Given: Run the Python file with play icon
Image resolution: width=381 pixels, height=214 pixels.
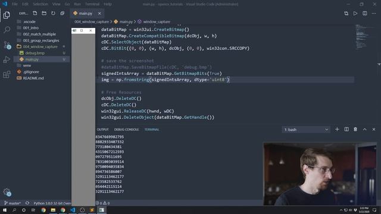Looking at the screenshot, I should tap(355, 13).
